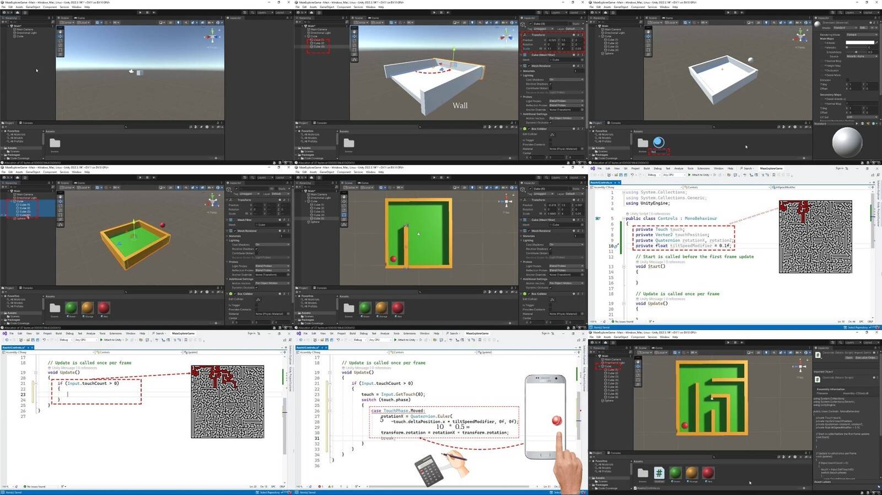This screenshot has height=495, width=882.
Task: Select Move tool in finished-maze Unity scene view
Action: click(x=638, y=366)
